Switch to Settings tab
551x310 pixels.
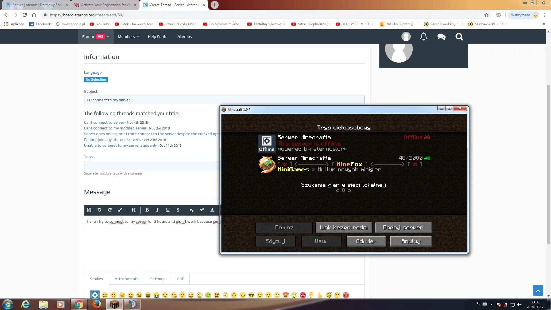(158, 279)
